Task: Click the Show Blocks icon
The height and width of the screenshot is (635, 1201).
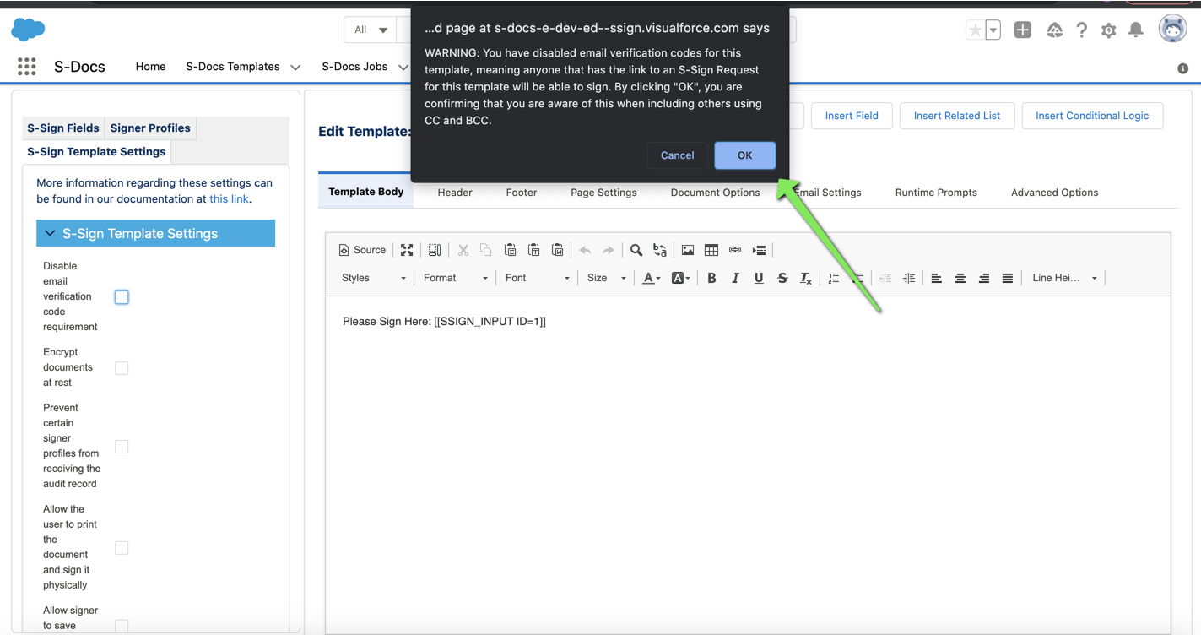Action: coord(435,250)
